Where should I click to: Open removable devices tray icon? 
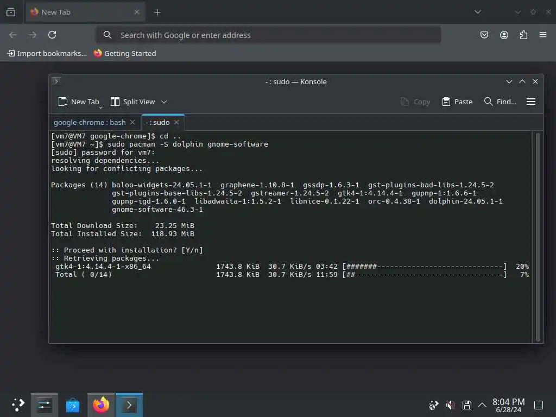[466, 405]
